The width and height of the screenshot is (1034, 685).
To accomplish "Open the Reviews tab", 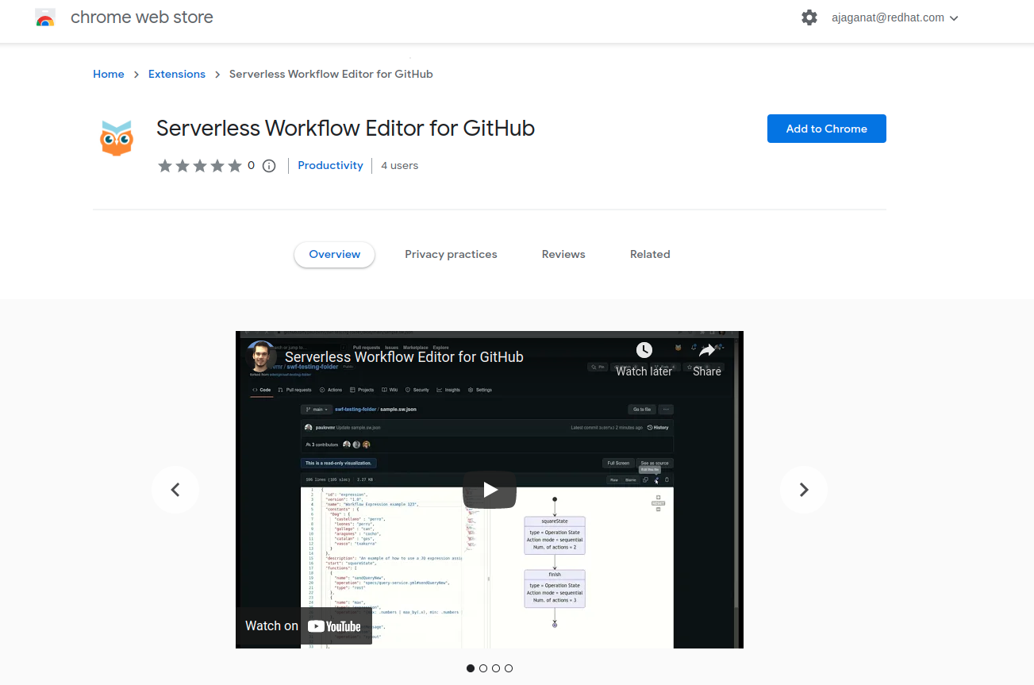I will pos(563,254).
